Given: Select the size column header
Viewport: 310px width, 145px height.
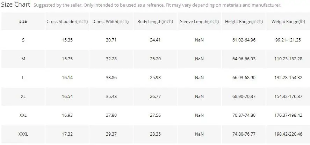Looking at the screenshot, I should pyautogui.click(x=23, y=21).
